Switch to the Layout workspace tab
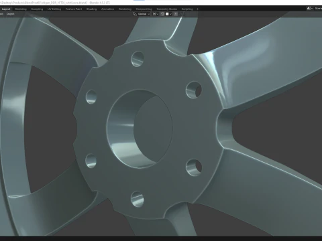The image size is (322, 241). (6, 9)
